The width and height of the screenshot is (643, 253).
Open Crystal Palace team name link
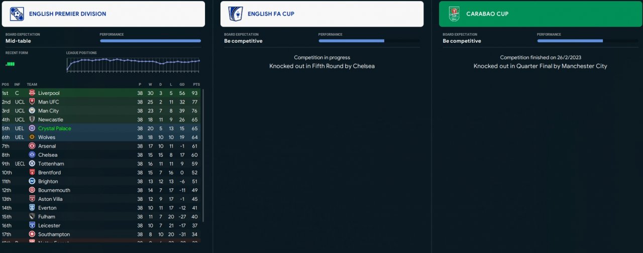(x=55, y=129)
